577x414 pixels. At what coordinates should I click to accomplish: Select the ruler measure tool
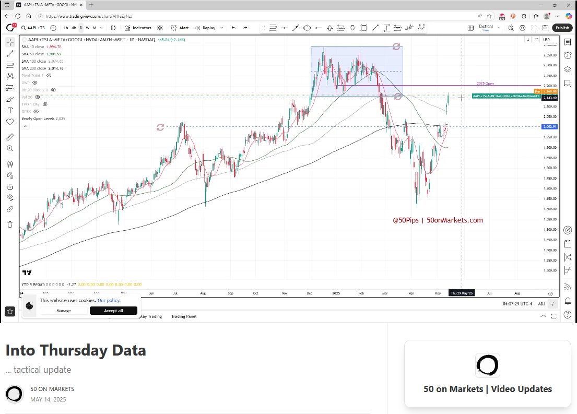(10, 137)
